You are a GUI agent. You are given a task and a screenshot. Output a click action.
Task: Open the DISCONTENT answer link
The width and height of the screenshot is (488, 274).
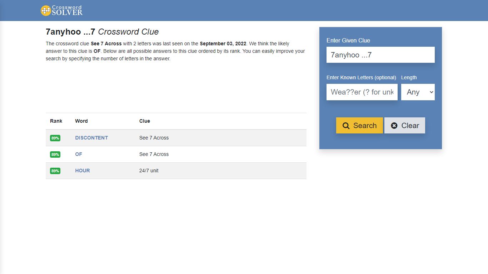click(x=91, y=138)
